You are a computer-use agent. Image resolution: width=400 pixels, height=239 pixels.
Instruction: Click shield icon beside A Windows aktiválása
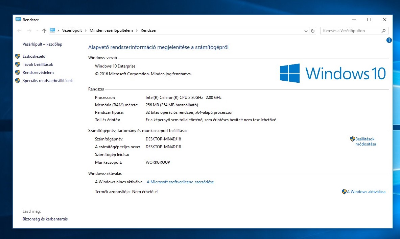click(344, 192)
